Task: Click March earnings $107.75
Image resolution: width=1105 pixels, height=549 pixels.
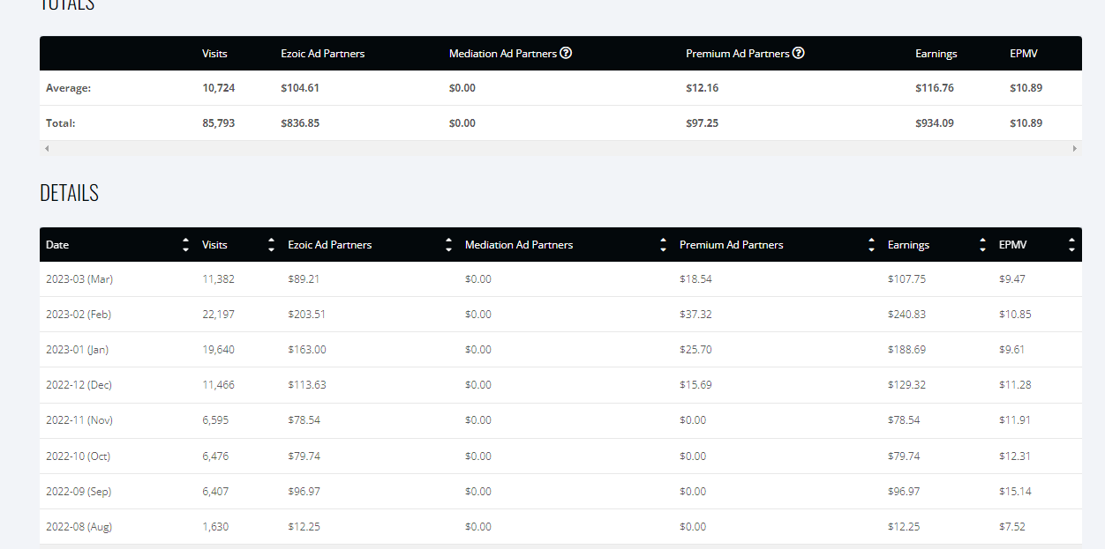Action: point(907,278)
